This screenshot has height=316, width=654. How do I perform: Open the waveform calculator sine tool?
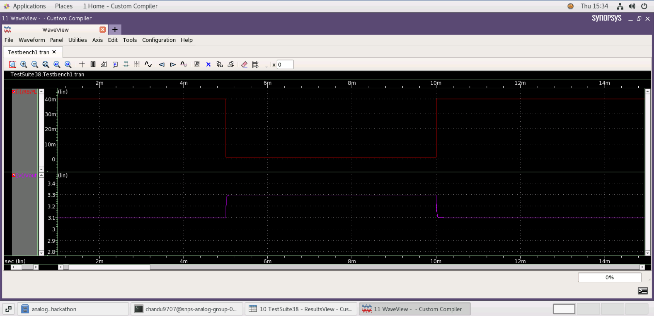pyautogui.click(x=148, y=64)
